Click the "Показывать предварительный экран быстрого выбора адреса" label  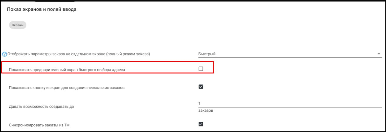click(x=67, y=70)
